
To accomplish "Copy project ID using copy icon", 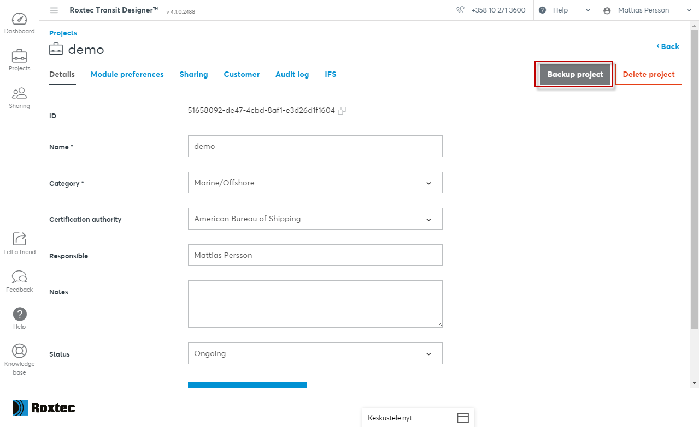I will tap(342, 111).
